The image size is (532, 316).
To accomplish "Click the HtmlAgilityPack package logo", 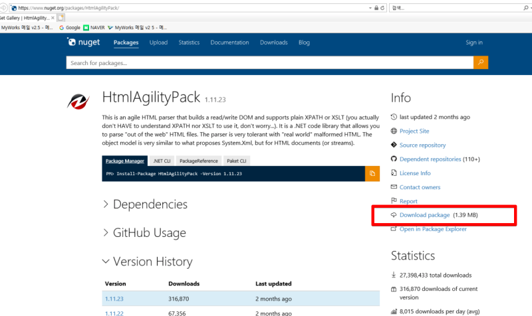I will click(78, 102).
